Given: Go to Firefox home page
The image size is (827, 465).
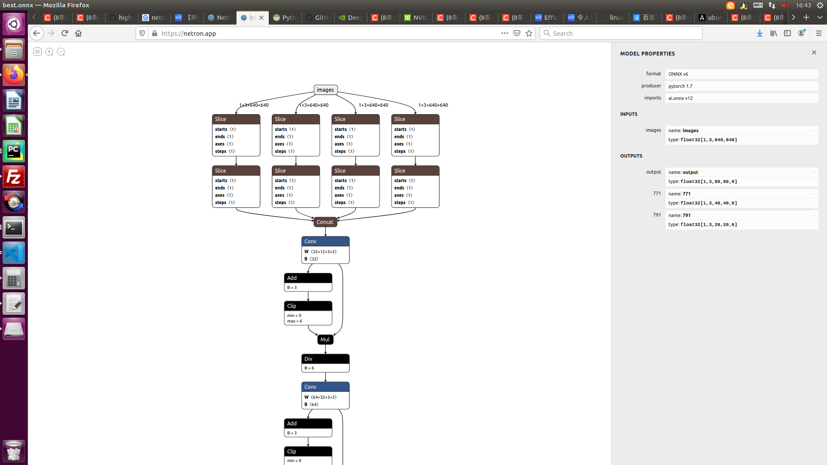Looking at the screenshot, I should click(x=78, y=33).
